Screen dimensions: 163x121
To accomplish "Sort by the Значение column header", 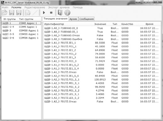I will click(x=100, y=24).
